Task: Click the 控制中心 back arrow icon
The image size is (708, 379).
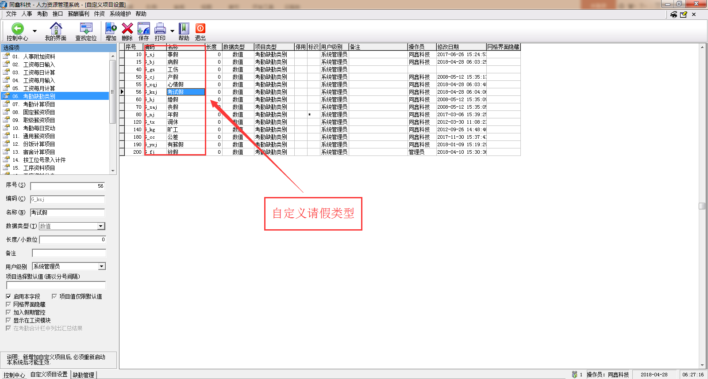Action: click(x=17, y=29)
